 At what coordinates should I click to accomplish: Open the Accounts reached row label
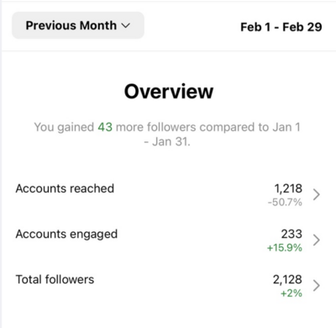(65, 188)
